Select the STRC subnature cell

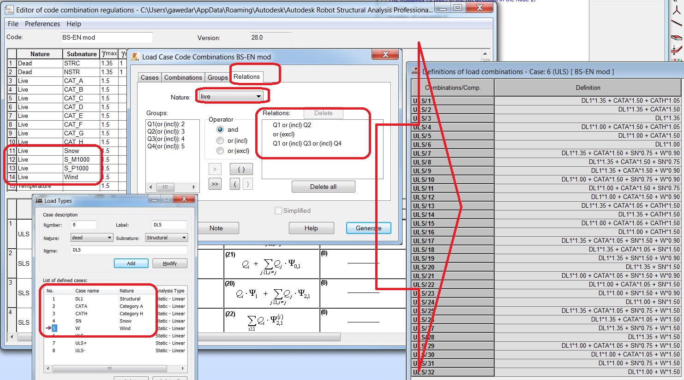point(81,63)
